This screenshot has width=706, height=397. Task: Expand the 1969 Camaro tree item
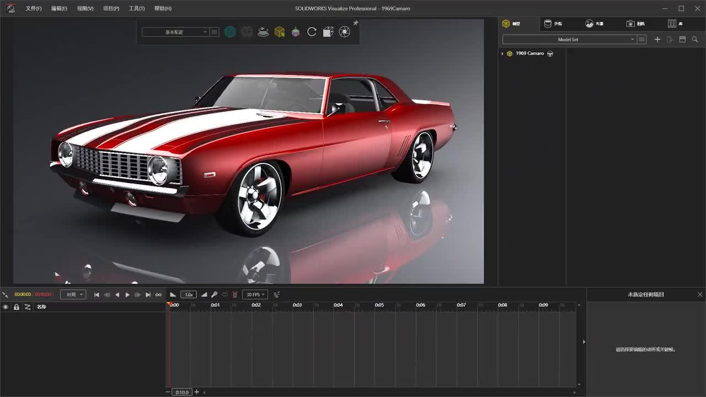[x=502, y=53]
